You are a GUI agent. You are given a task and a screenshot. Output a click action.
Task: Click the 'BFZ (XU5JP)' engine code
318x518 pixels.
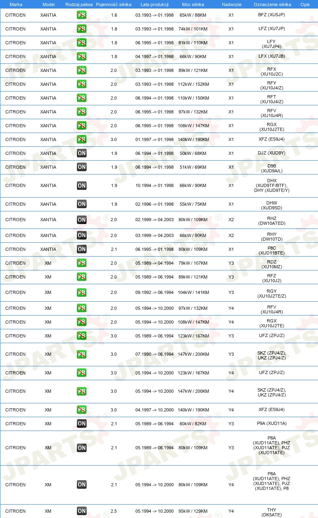[272, 15]
